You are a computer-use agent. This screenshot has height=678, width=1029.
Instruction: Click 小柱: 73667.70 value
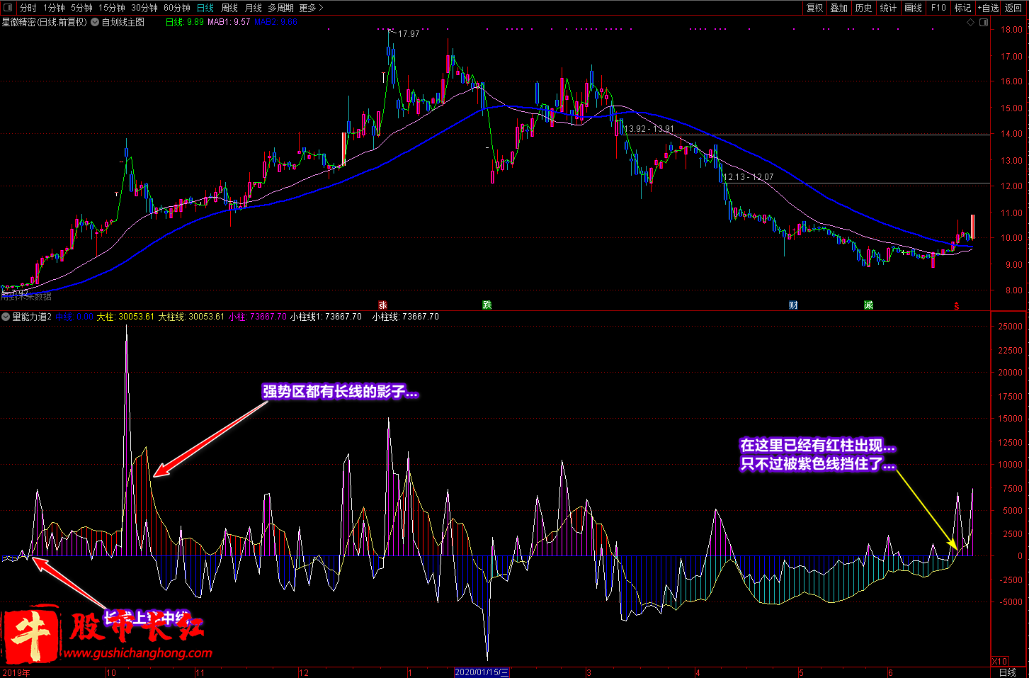tap(258, 317)
